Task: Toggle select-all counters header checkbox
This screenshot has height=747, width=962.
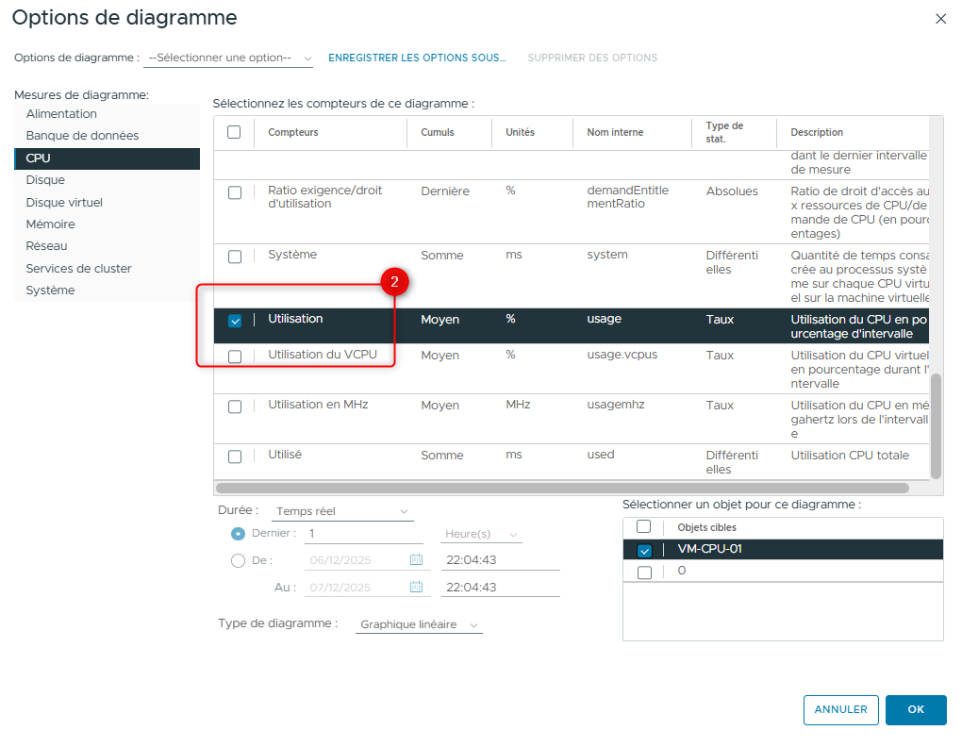Action: tap(234, 132)
